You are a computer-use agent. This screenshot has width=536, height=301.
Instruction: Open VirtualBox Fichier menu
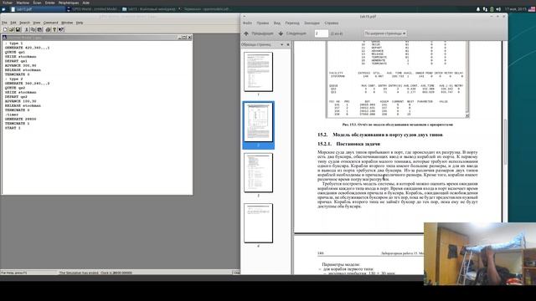pyautogui.click(x=8, y=3)
